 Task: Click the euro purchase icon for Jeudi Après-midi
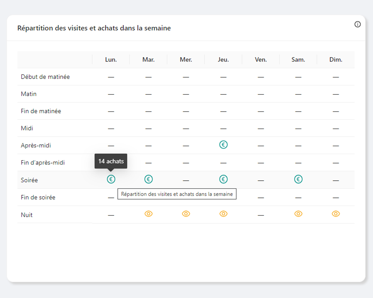223,145
